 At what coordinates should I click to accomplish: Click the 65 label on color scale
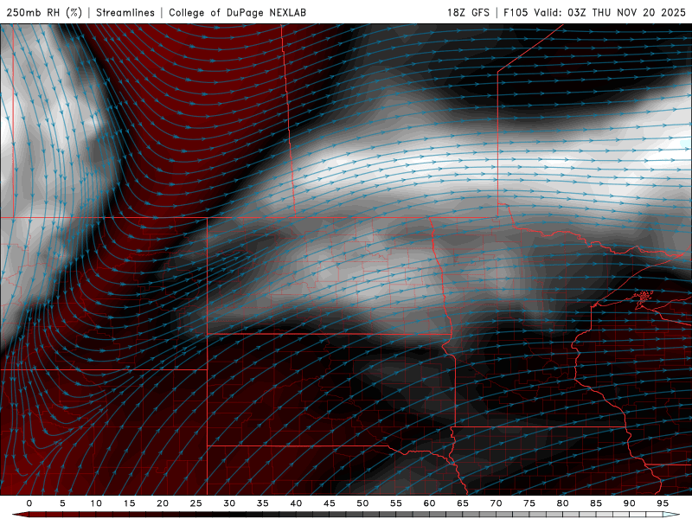click(x=463, y=503)
